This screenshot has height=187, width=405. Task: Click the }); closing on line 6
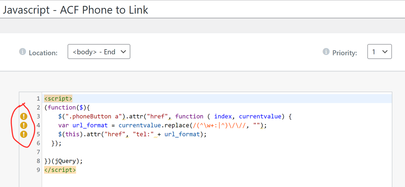[56, 143]
